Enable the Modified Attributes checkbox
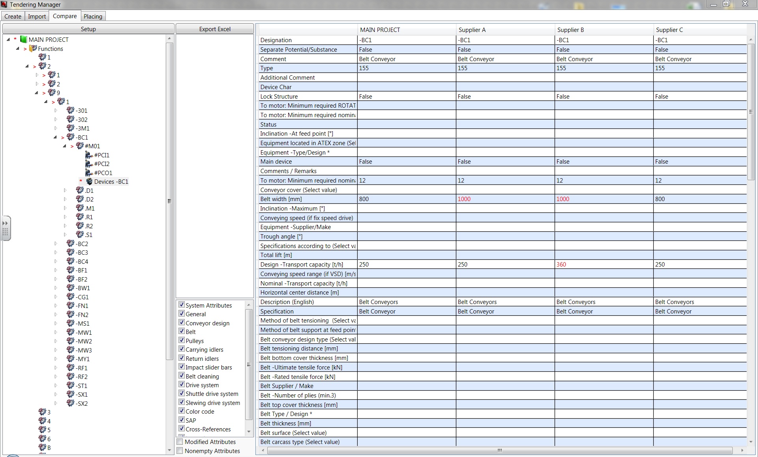This screenshot has height=457, width=758. 180,442
